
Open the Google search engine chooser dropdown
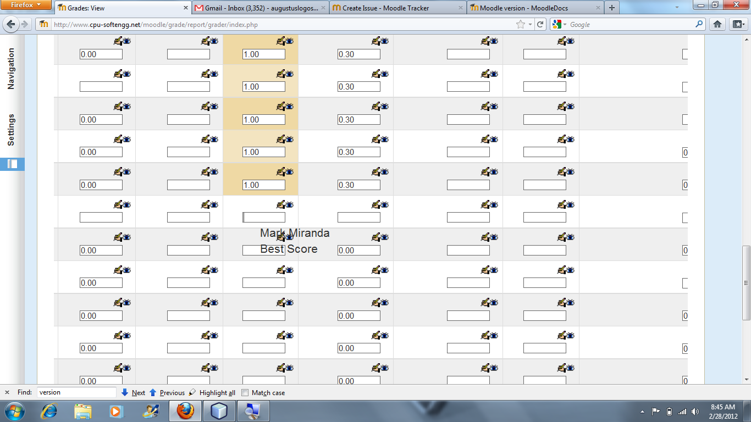coord(559,24)
